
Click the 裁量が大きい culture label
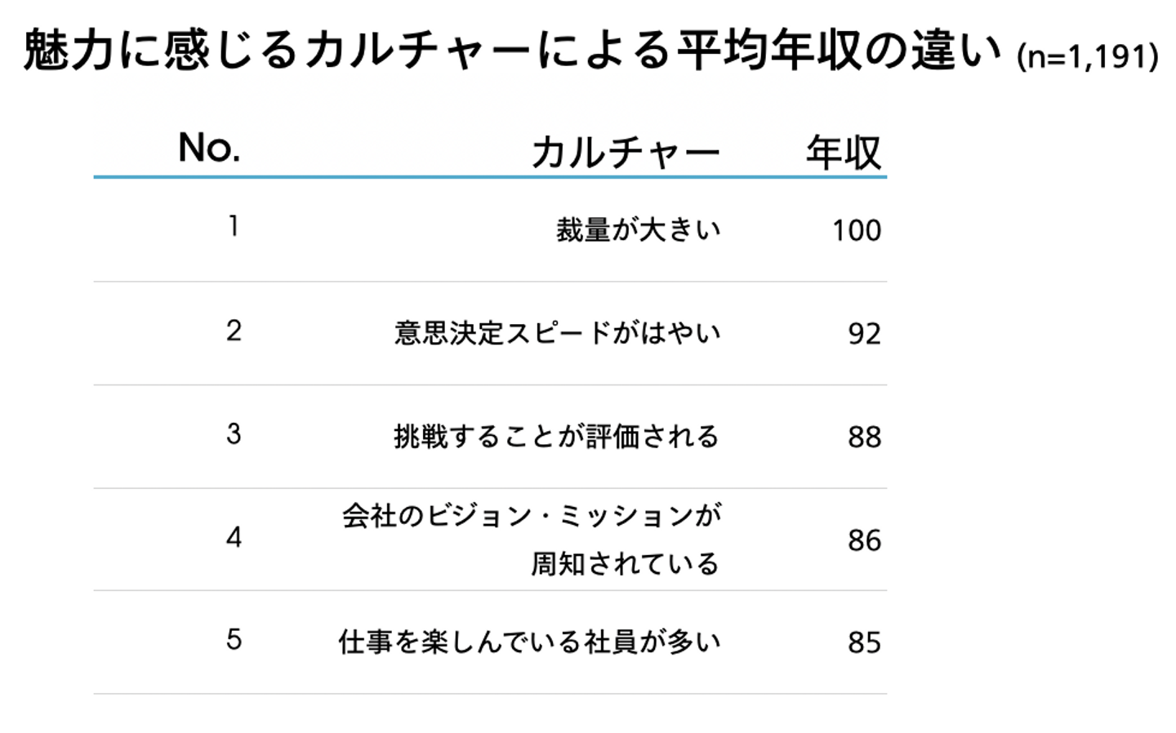point(639,230)
